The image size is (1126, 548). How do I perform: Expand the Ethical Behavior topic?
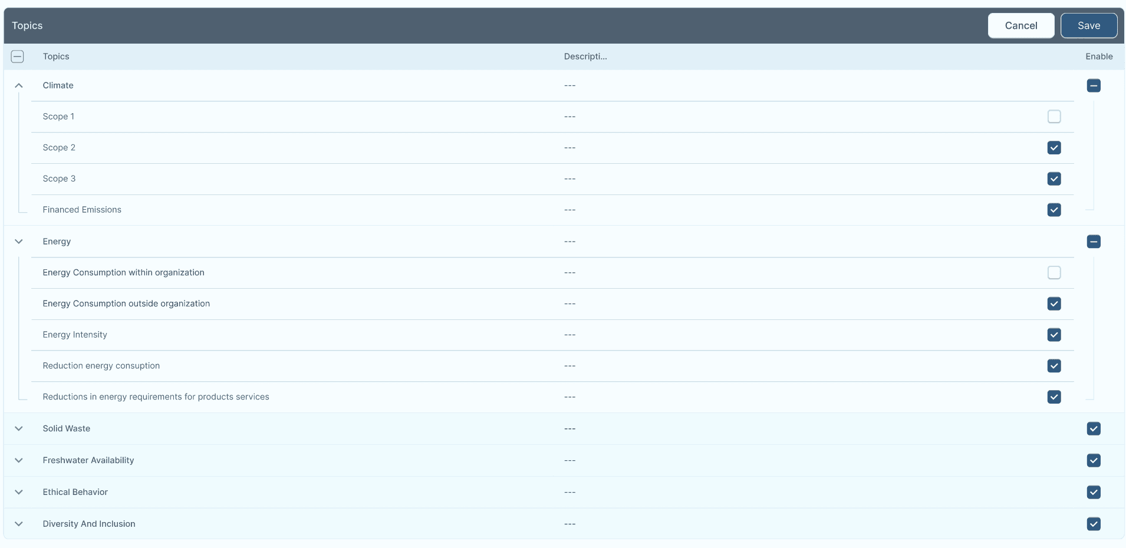tap(19, 493)
